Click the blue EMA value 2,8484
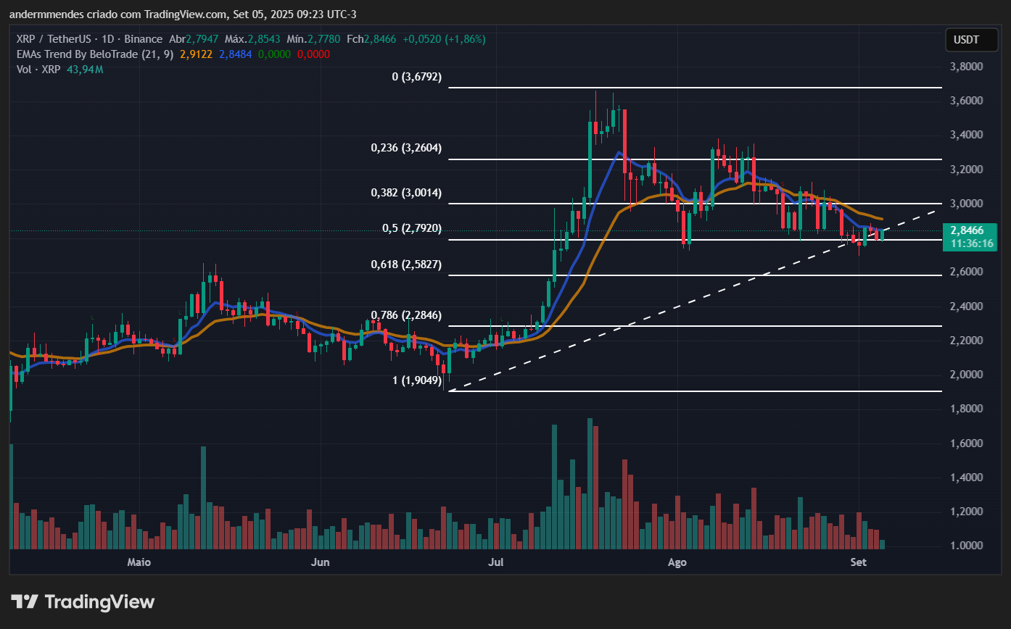 [234, 54]
